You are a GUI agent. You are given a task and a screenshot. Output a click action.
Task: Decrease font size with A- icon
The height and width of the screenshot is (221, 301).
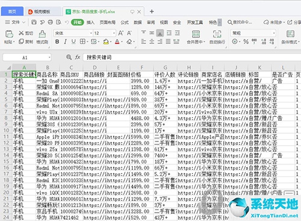point(129,33)
